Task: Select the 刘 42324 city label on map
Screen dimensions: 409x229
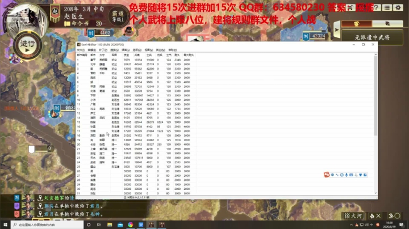Action: click(x=314, y=36)
